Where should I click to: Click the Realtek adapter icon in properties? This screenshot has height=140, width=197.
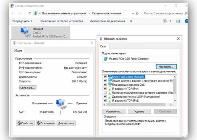[105, 59]
